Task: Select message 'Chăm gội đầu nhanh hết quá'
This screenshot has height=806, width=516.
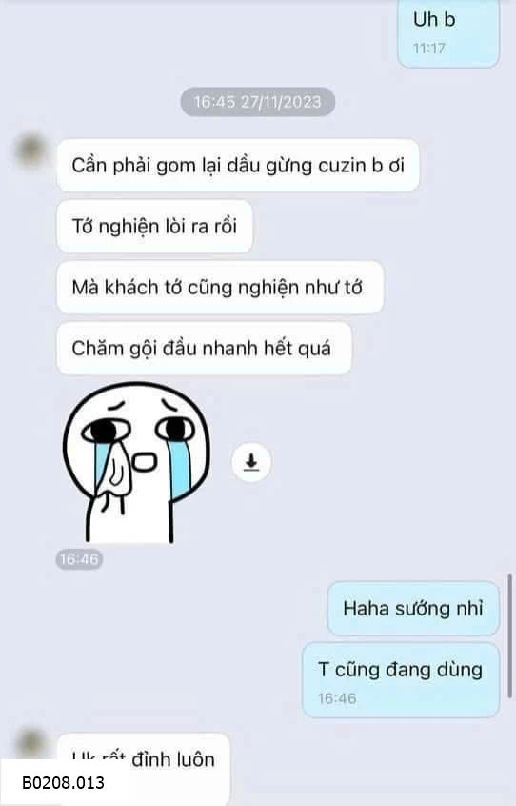Action: pos(204,349)
